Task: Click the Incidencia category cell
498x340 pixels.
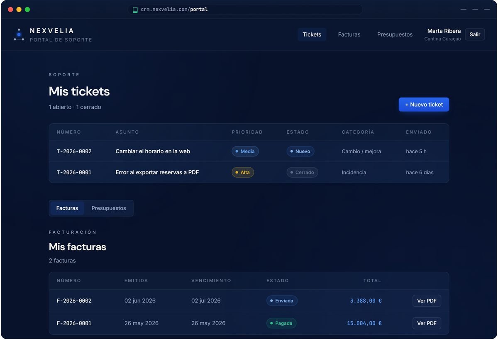Action: [354, 172]
